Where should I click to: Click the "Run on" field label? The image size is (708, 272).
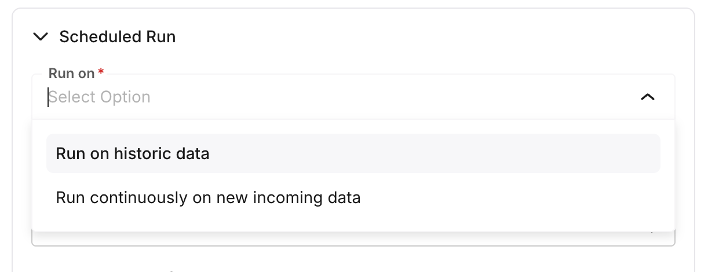click(71, 73)
